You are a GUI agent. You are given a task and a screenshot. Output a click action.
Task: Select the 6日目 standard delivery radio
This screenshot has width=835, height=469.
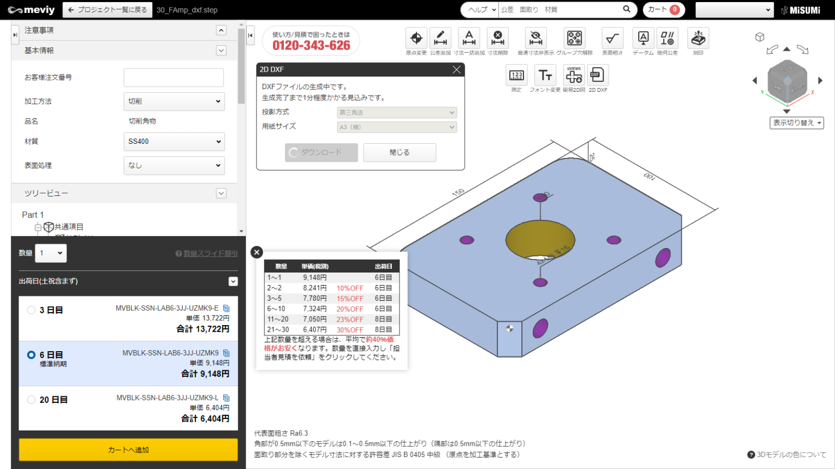[x=32, y=355]
